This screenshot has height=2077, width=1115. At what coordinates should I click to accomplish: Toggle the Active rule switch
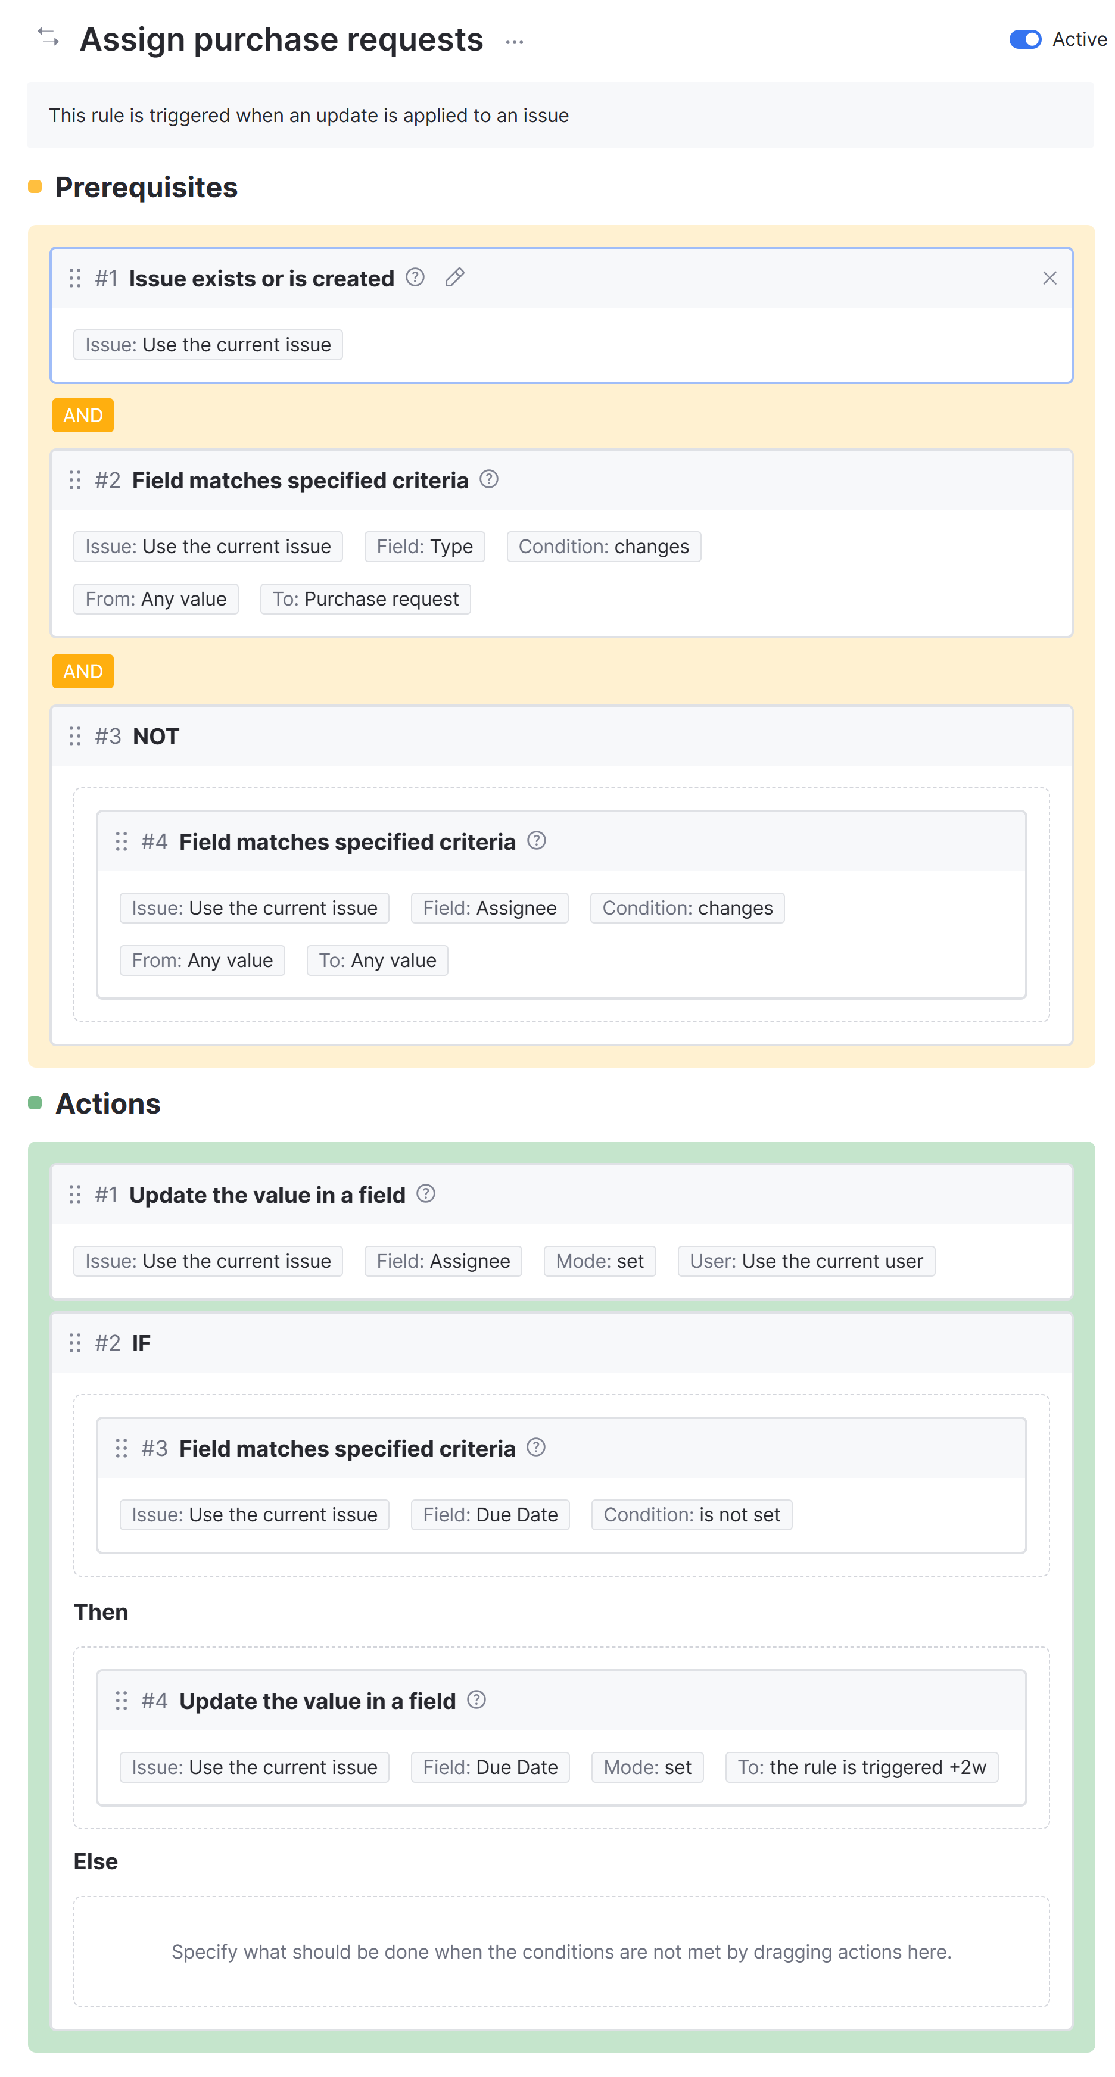click(1024, 39)
